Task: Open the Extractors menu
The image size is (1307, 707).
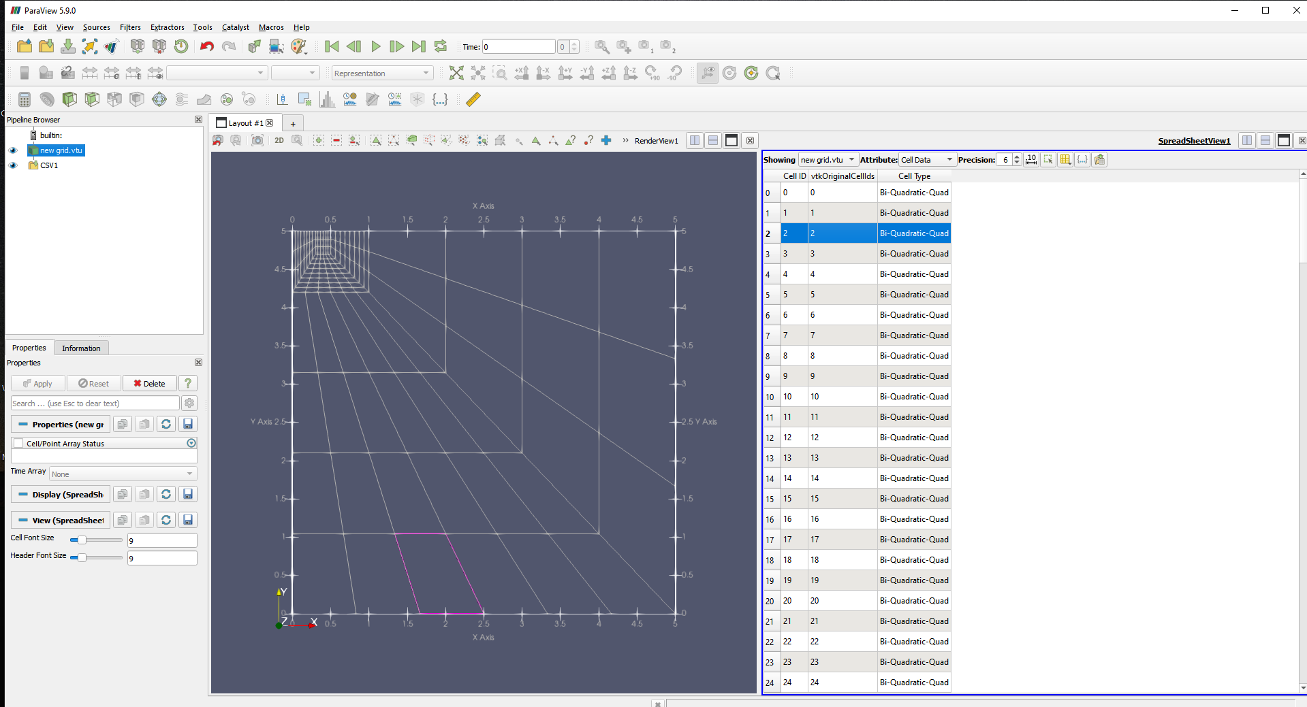Action: [x=168, y=27]
